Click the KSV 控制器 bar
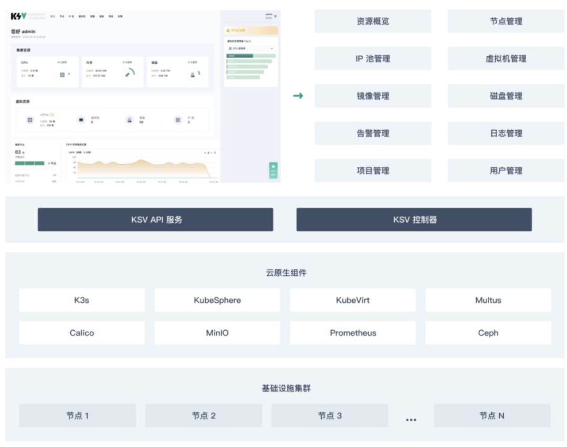Viewport: 567px width, 447px height. 414,219
